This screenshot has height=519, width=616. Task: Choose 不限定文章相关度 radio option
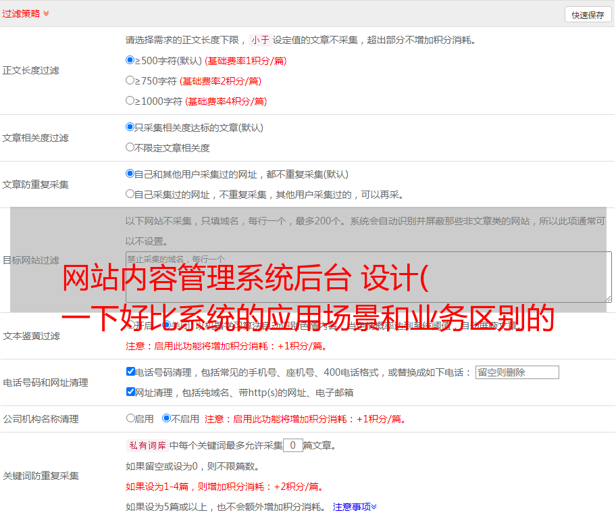[130, 147]
